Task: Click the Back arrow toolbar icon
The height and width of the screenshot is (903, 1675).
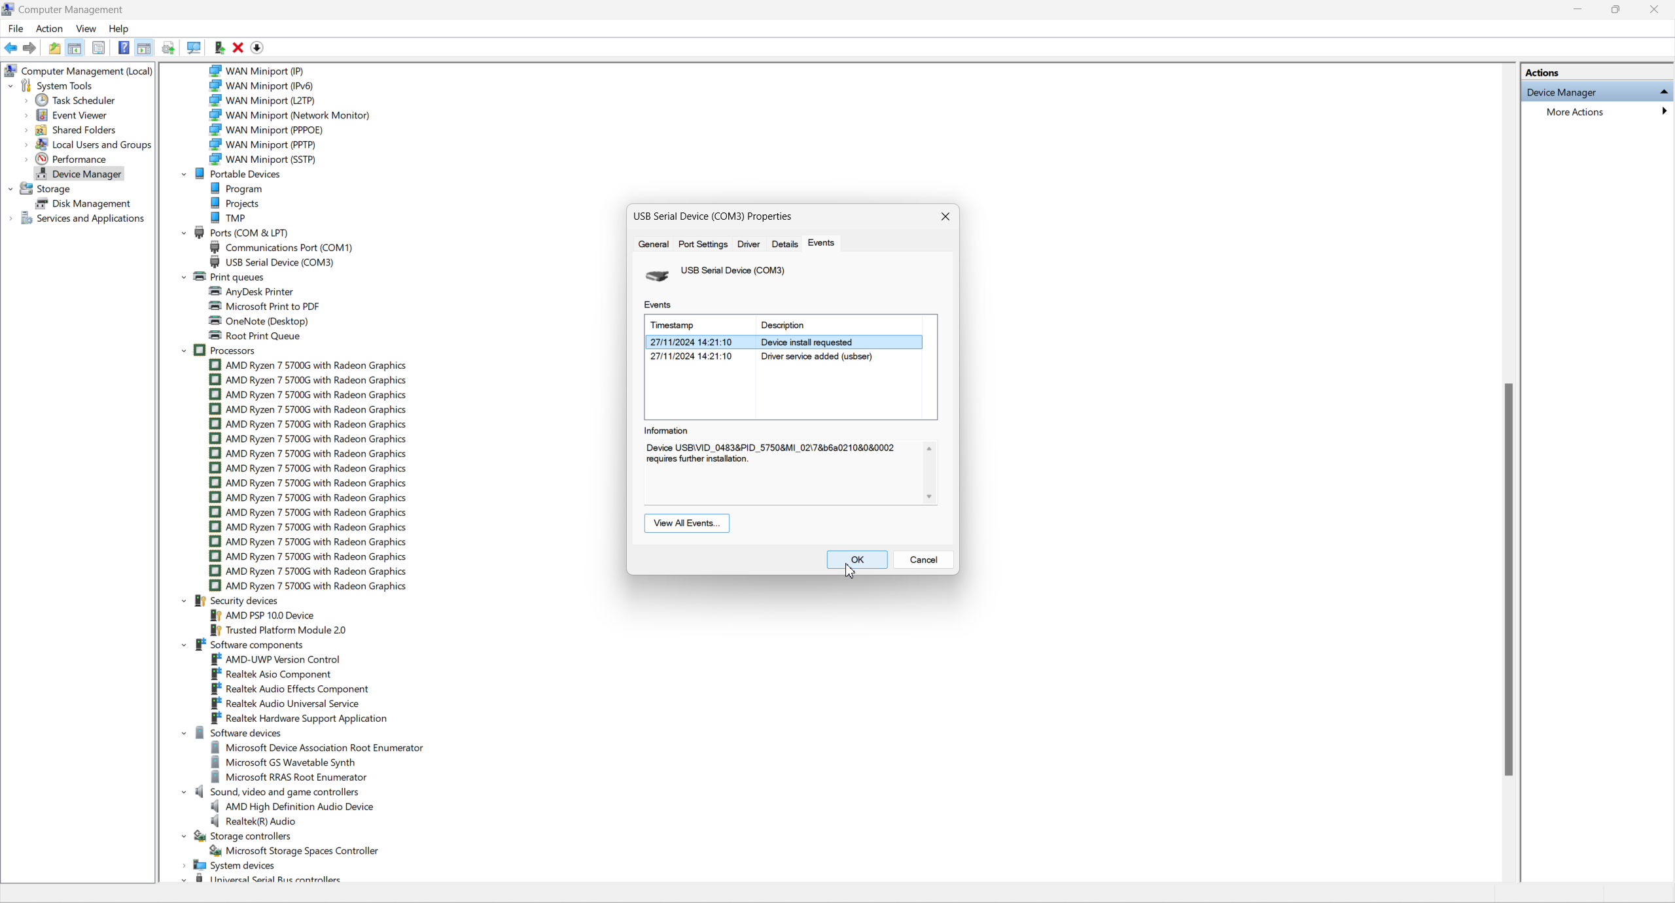Action: 10,48
